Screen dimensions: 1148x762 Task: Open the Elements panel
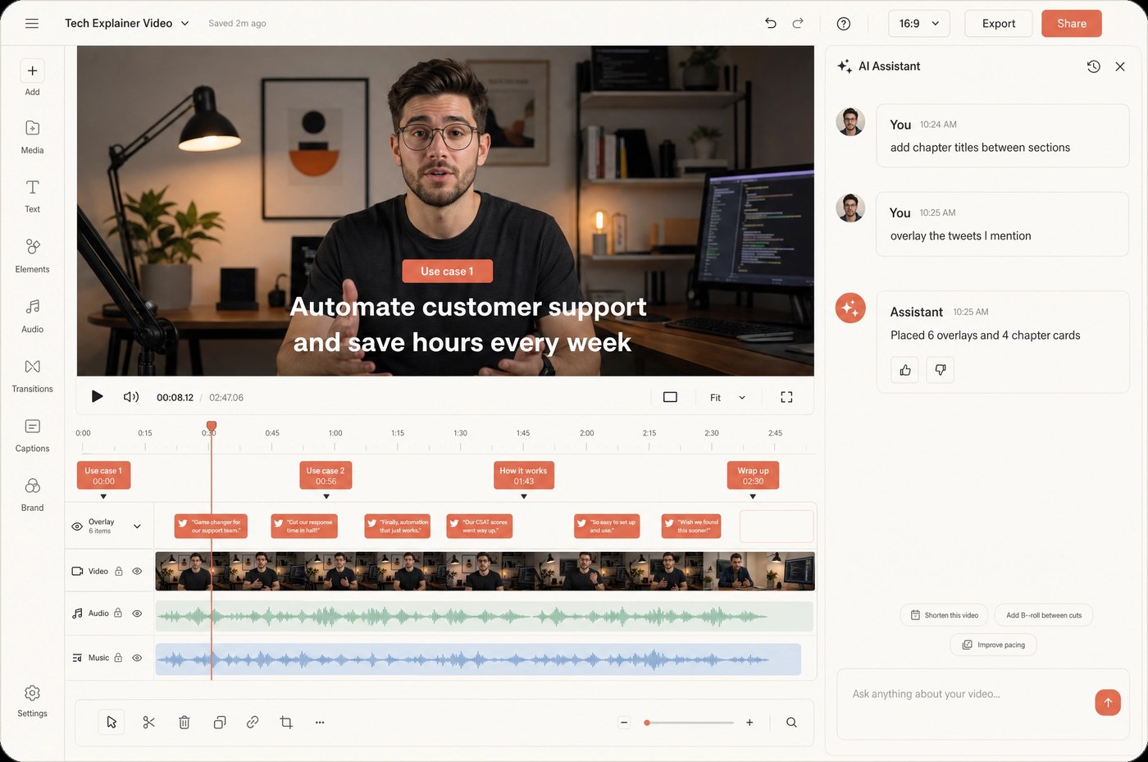tap(32, 255)
